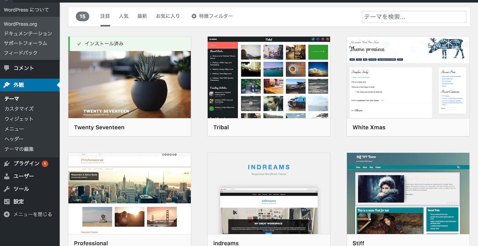Click the plugin update badge showing 1

pos(45,163)
